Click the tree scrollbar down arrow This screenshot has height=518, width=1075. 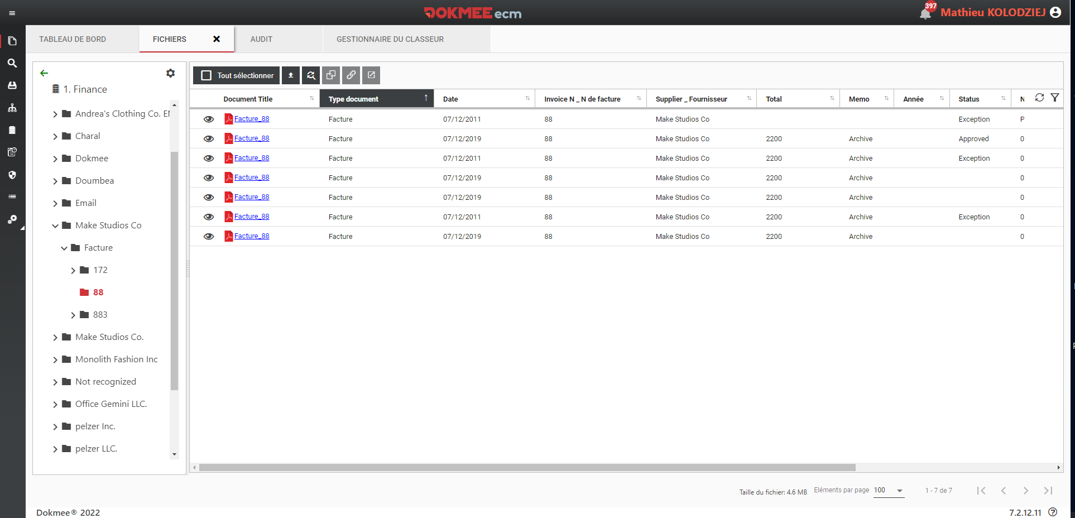coord(174,454)
